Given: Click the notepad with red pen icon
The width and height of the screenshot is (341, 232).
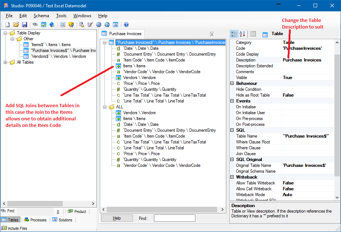Looking at the screenshot, I should (x=90, y=25).
